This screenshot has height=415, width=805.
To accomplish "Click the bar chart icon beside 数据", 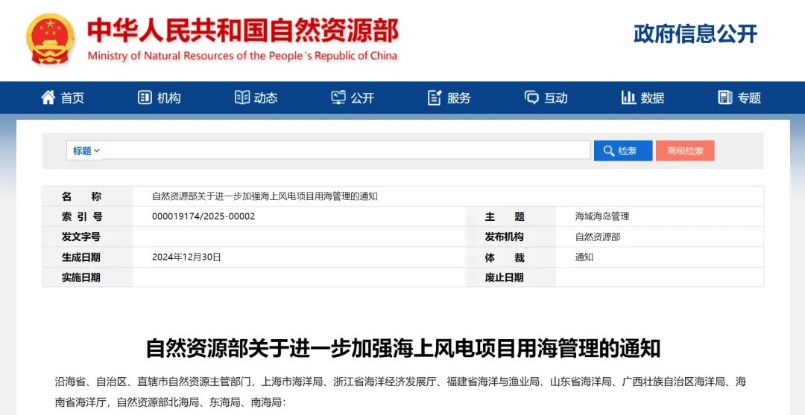I will [628, 97].
